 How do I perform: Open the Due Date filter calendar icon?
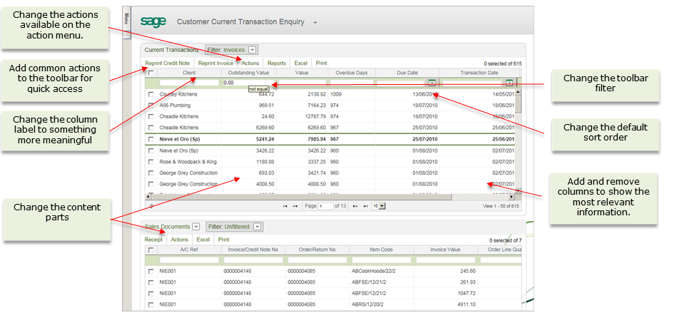(x=432, y=83)
